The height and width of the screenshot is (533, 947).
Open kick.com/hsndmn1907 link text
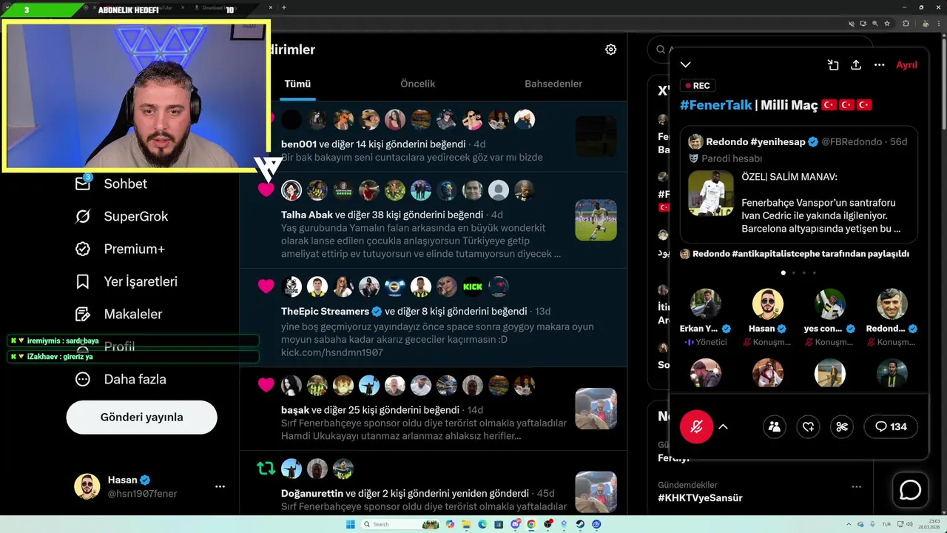tap(332, 353)
